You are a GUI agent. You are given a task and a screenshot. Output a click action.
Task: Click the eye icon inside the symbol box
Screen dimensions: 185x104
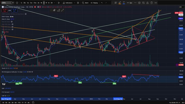click(x=13, y=3)
